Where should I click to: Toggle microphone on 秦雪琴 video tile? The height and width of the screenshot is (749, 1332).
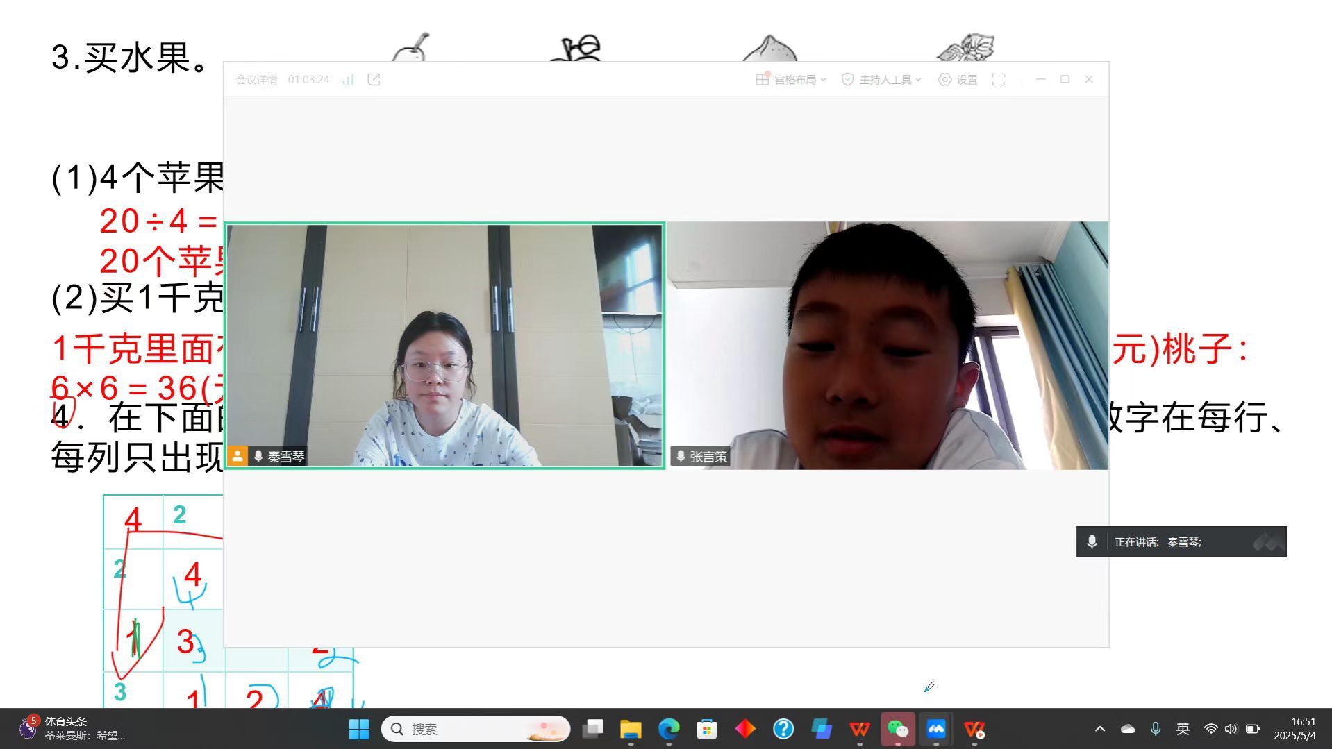(x=258, y=456)
